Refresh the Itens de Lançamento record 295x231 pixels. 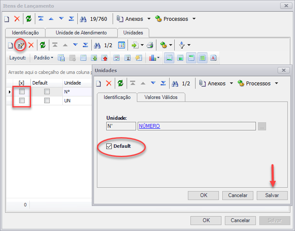pyautogui.click(x=29, y=19)
